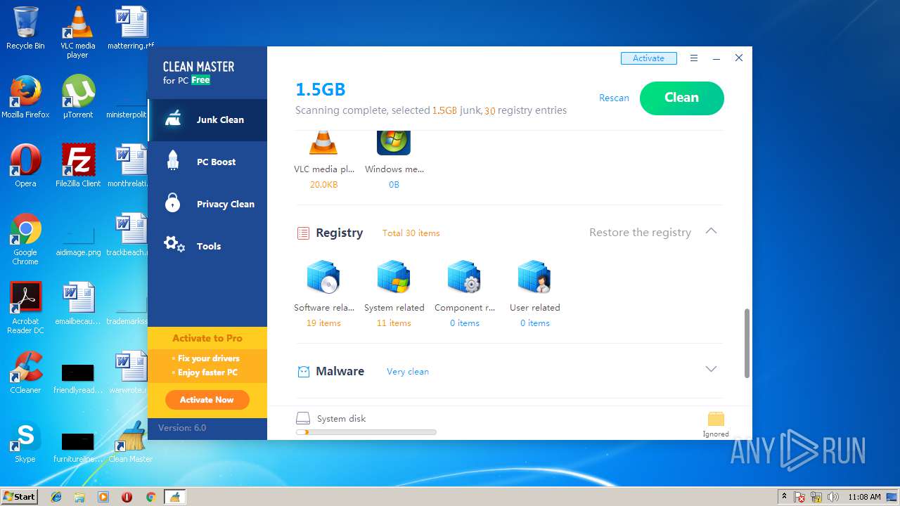Screen dimensions: 900x506
Task: Open Internet Explorer from the taskbar
Action: pos(56,497)
